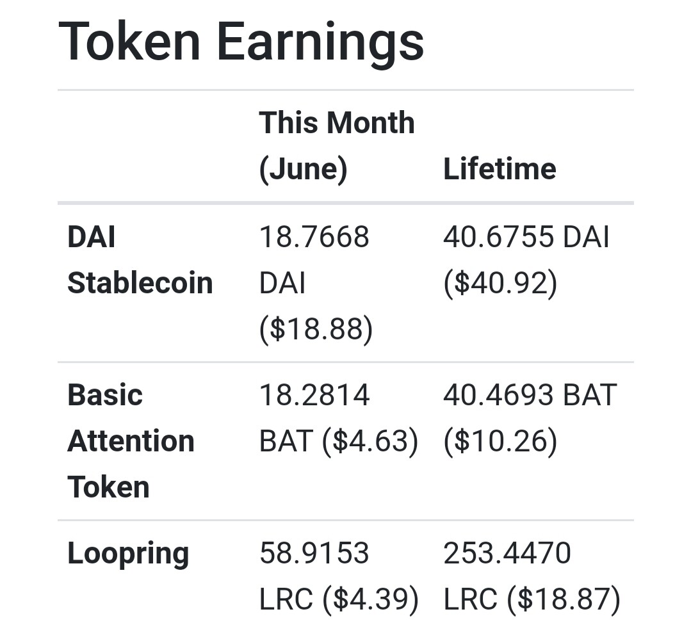The image size is (691, 630).
Task: Click the word Stablecoin in first row
Action: point(140,283)
